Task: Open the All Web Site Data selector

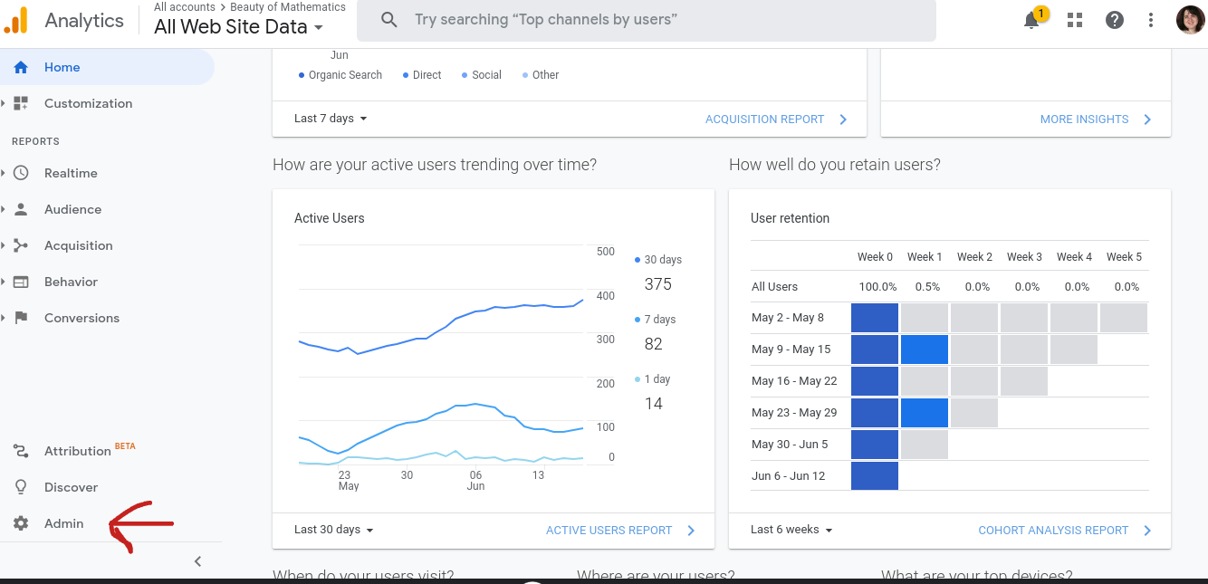Action: (x=239, y=27)
